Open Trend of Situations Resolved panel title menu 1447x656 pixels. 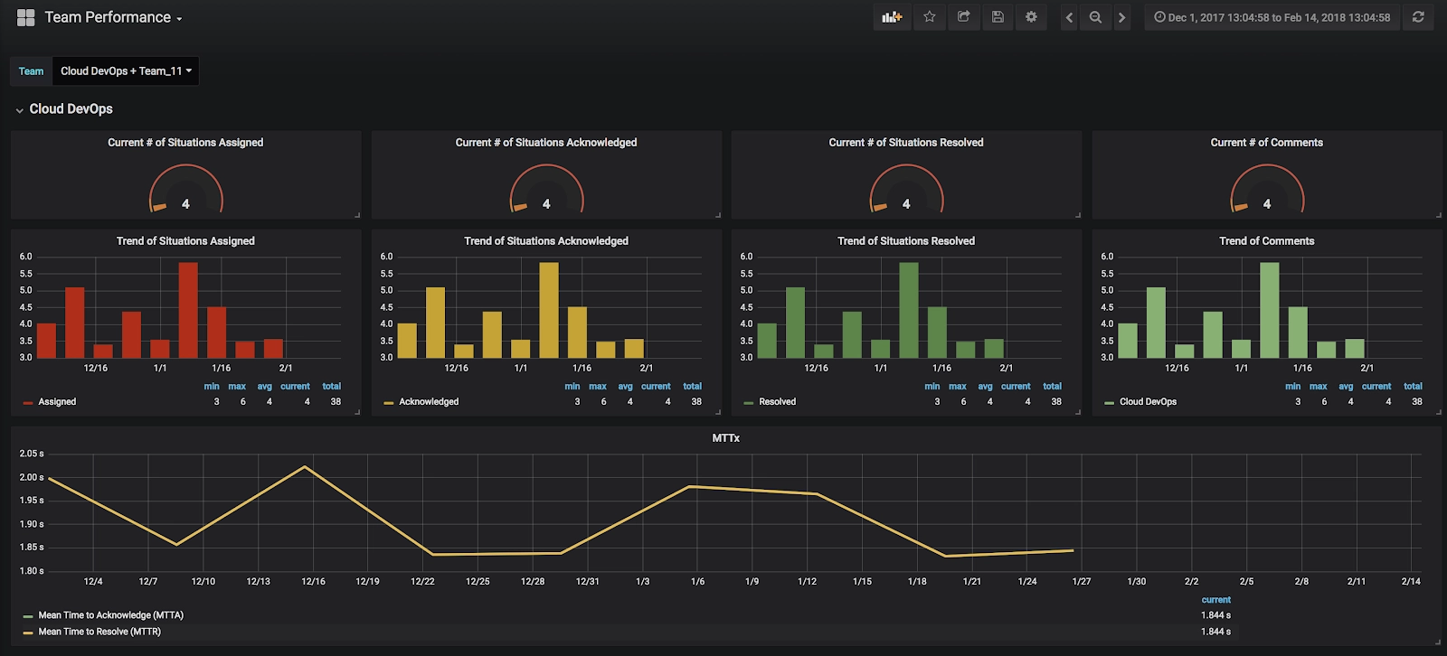[x=906, y=241]
